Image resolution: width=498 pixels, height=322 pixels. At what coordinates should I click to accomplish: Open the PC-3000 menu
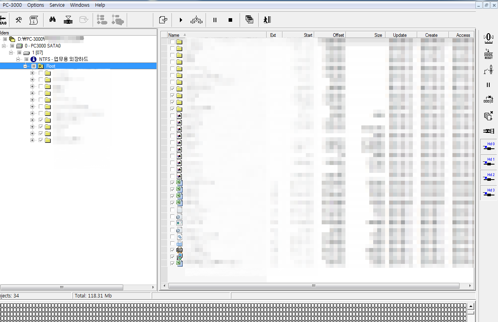coord(12,5)
